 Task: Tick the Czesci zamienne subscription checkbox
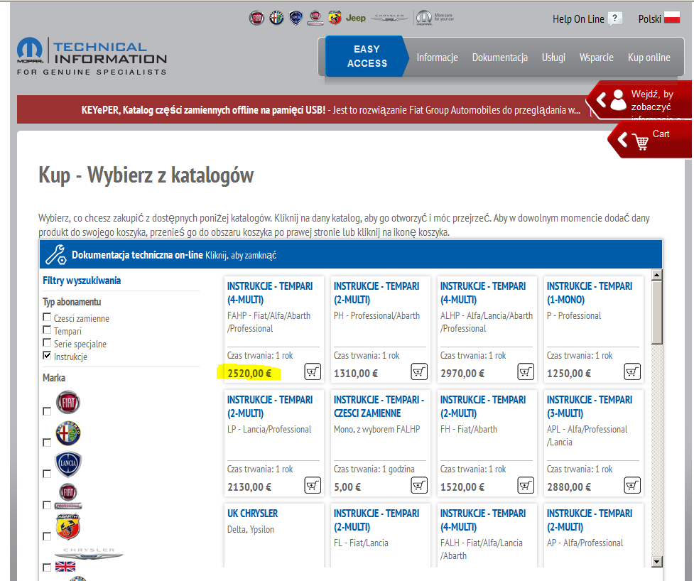47,317
